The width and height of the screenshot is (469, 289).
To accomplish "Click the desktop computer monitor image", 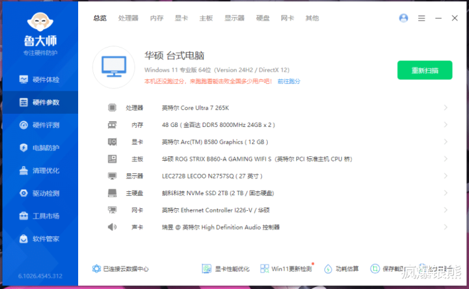I will tap(113, 67).
